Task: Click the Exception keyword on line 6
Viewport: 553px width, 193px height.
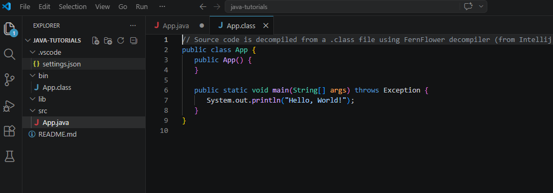Action: point(402,90)
